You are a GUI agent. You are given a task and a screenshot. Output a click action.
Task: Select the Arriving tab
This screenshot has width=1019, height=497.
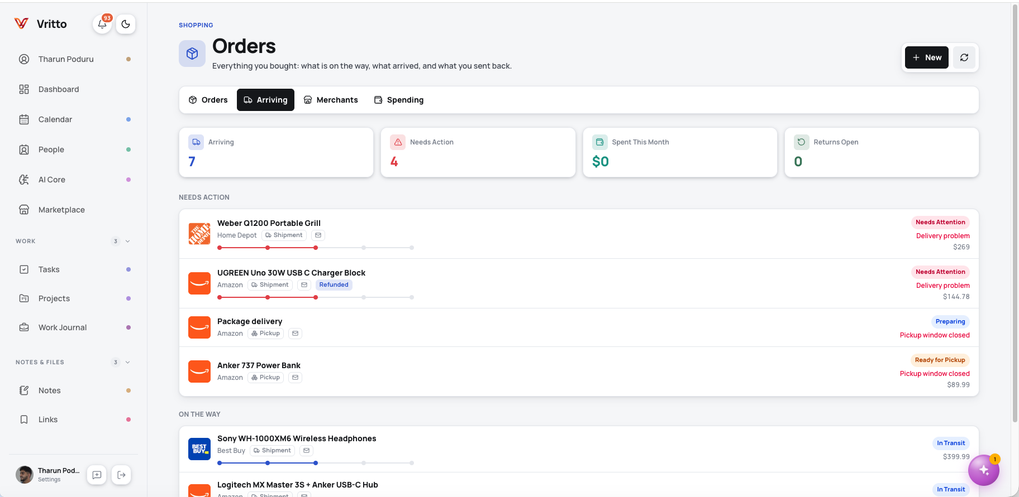(265, 100)
